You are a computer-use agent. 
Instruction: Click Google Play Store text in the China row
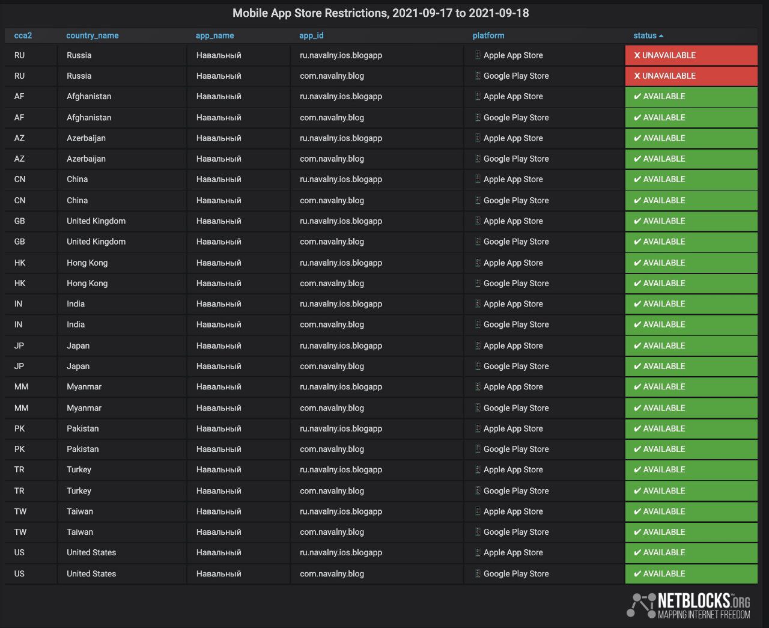pos(516,200)
